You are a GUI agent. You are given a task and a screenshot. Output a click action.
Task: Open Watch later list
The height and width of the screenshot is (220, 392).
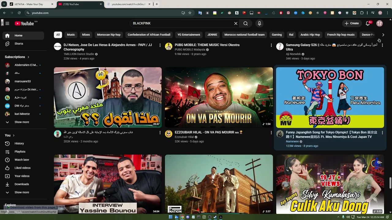pos(23,160)
